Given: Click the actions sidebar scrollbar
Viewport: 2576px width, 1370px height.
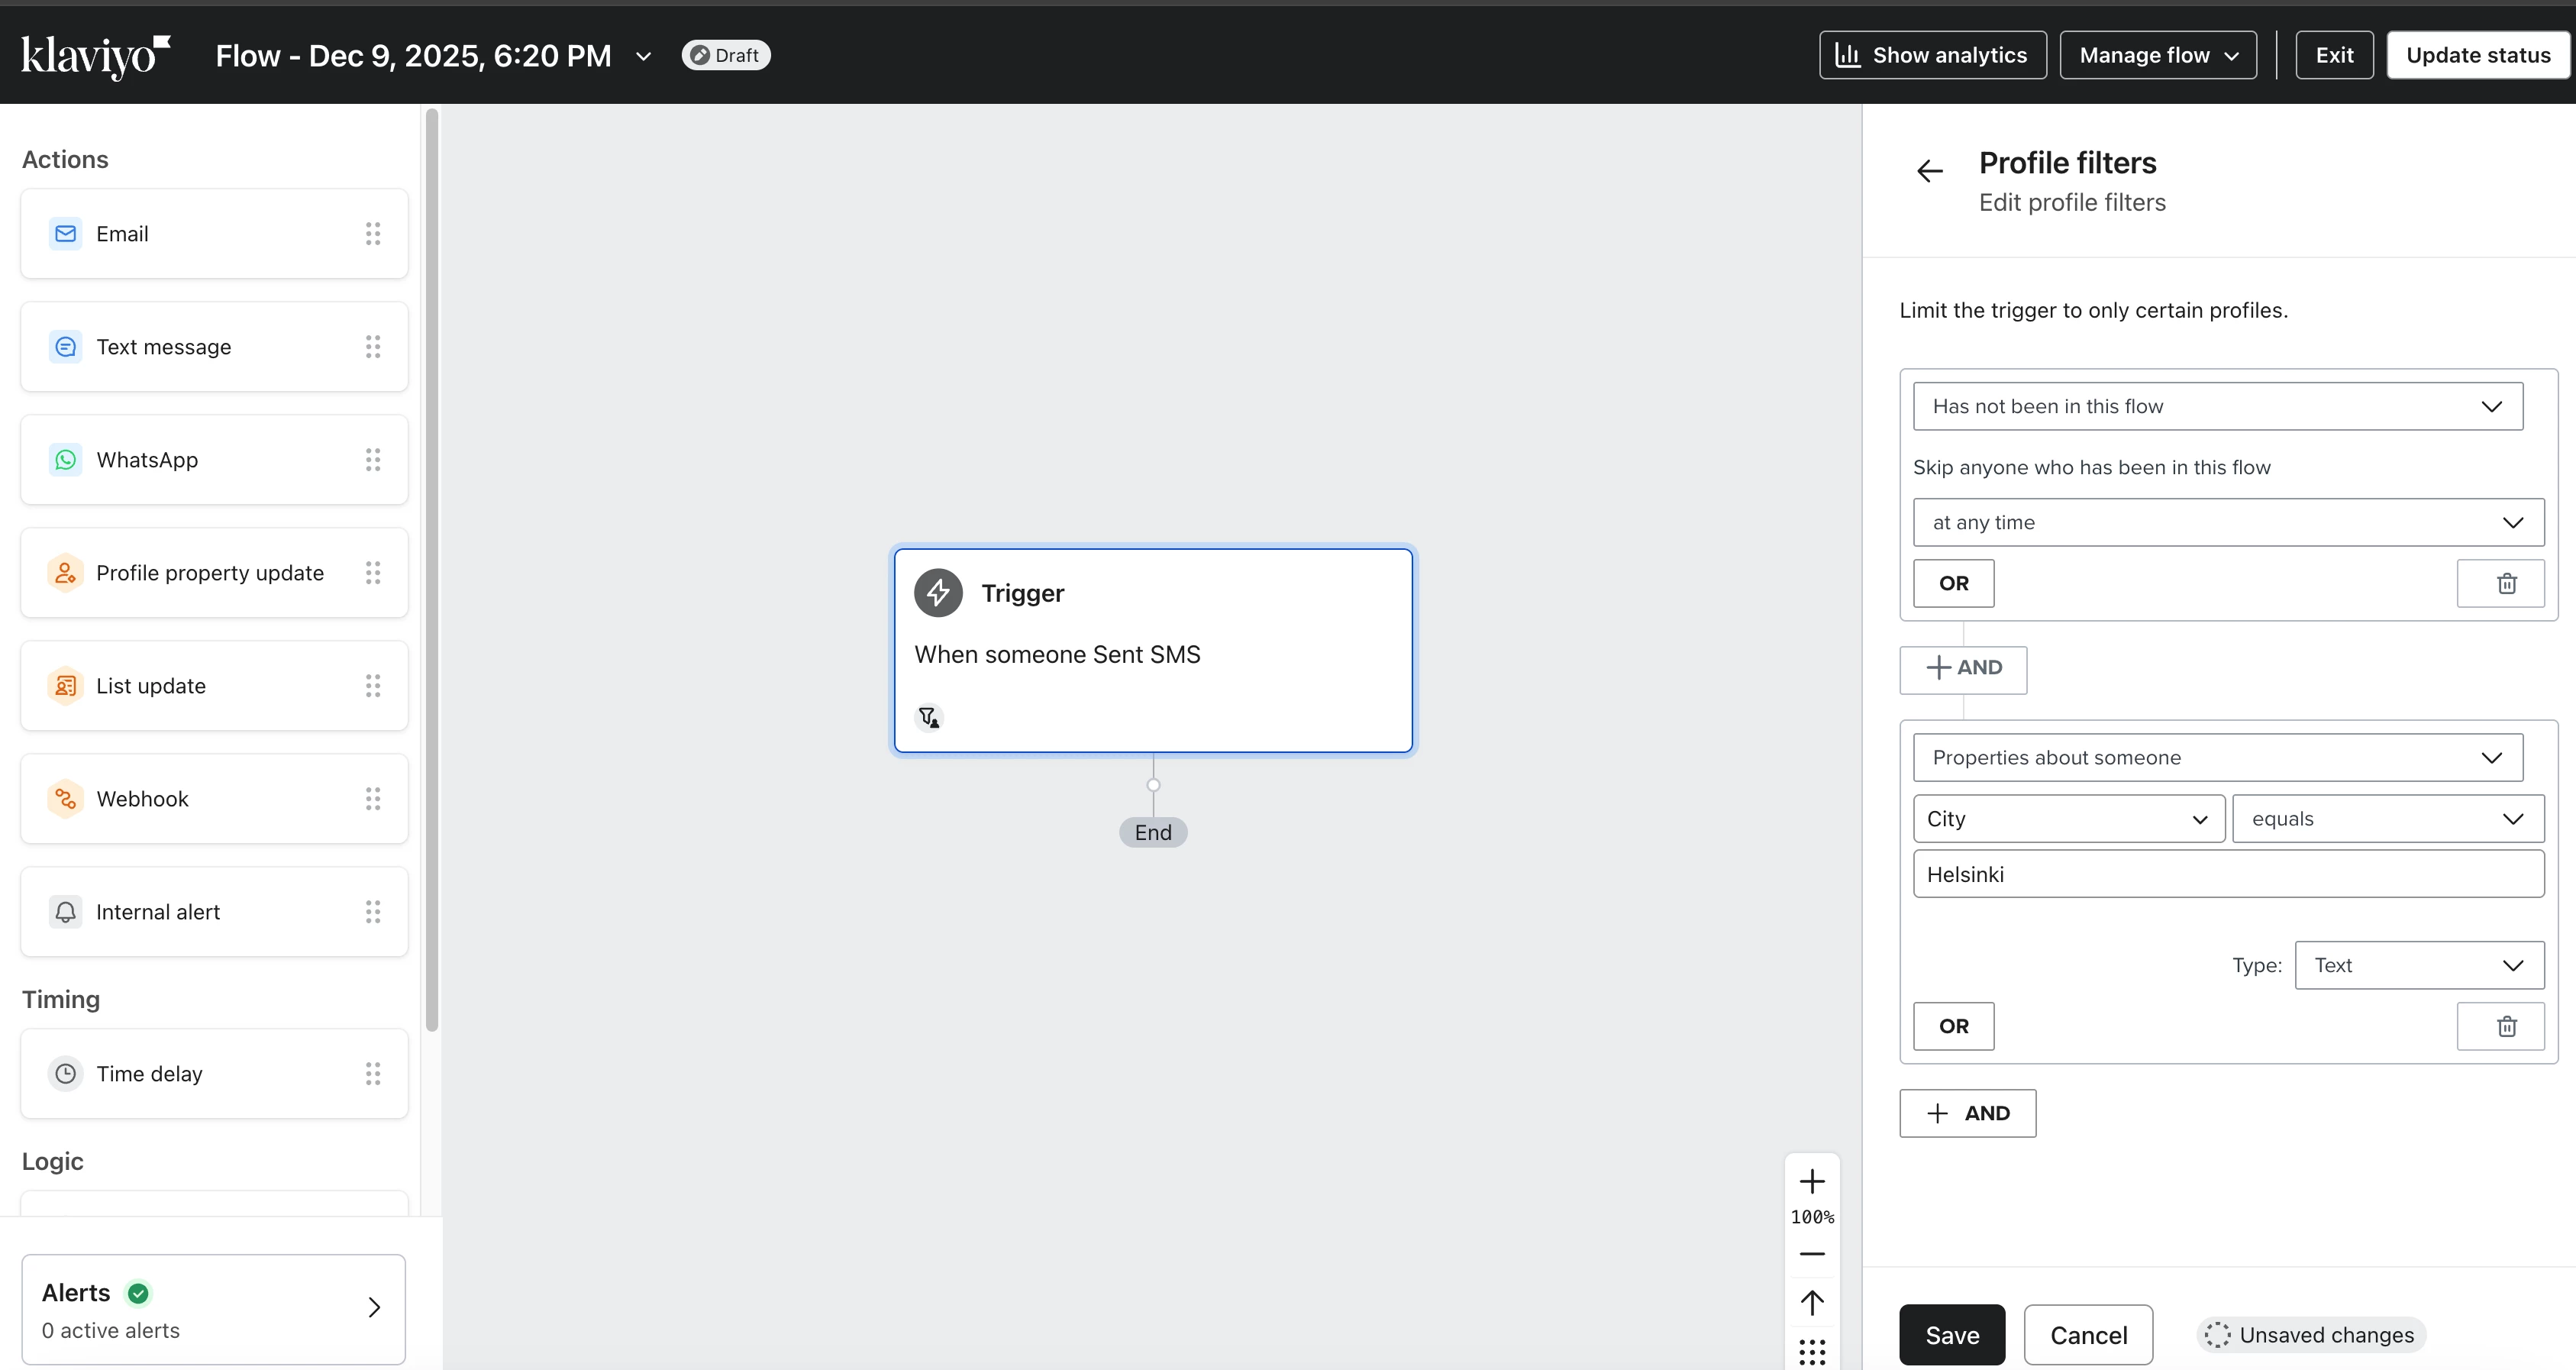Looking at the screenshot, I should 432,570.
